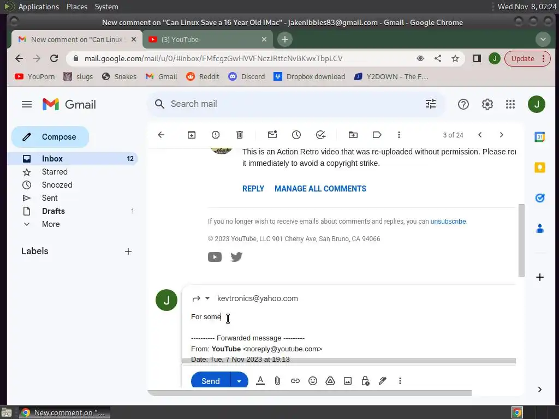
Task: Click the recipient kevtronics@yahoo.com
Action: [258, 298]
